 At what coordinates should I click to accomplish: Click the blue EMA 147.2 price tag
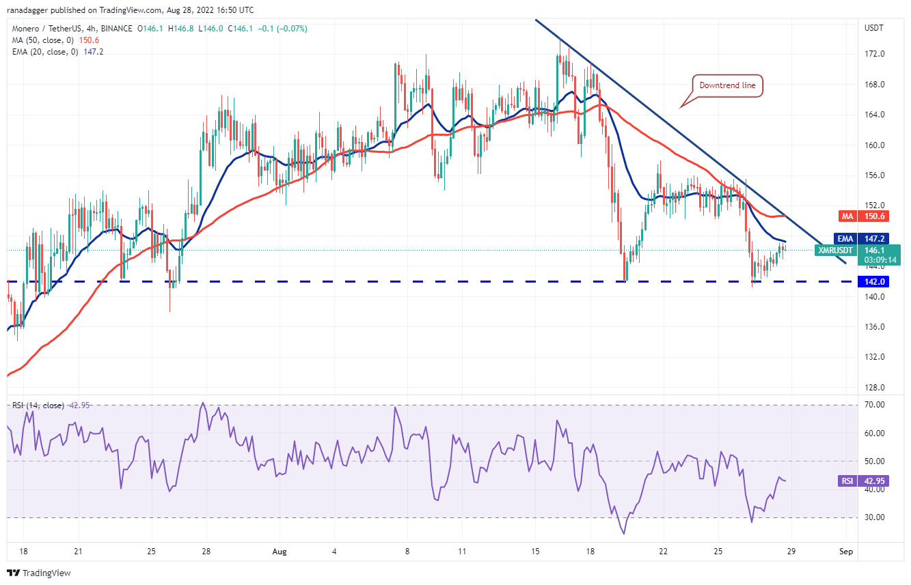860,239
